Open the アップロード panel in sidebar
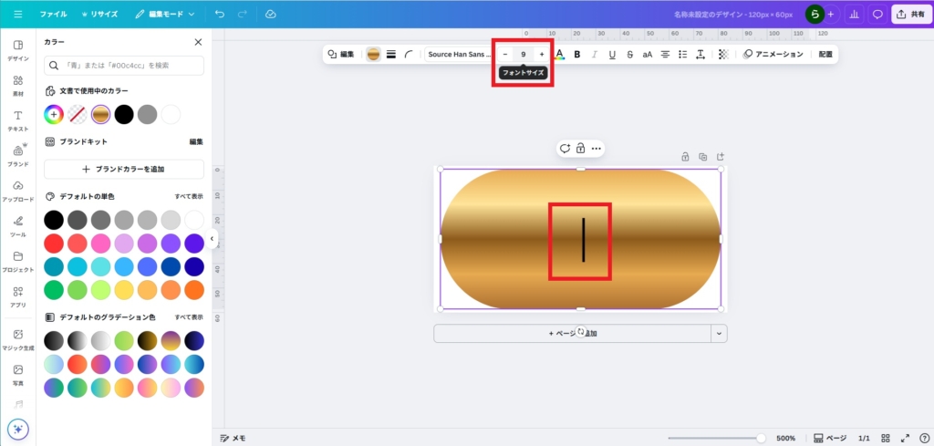934x446 pixels. pos(17,190)
